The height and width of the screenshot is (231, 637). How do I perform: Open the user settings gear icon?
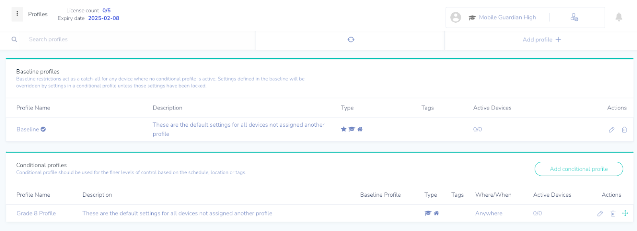(x=574, y=17)
